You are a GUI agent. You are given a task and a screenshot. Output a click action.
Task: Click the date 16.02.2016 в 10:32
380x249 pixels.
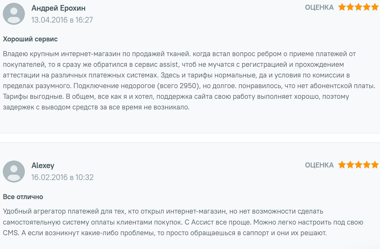coord(62,177)
